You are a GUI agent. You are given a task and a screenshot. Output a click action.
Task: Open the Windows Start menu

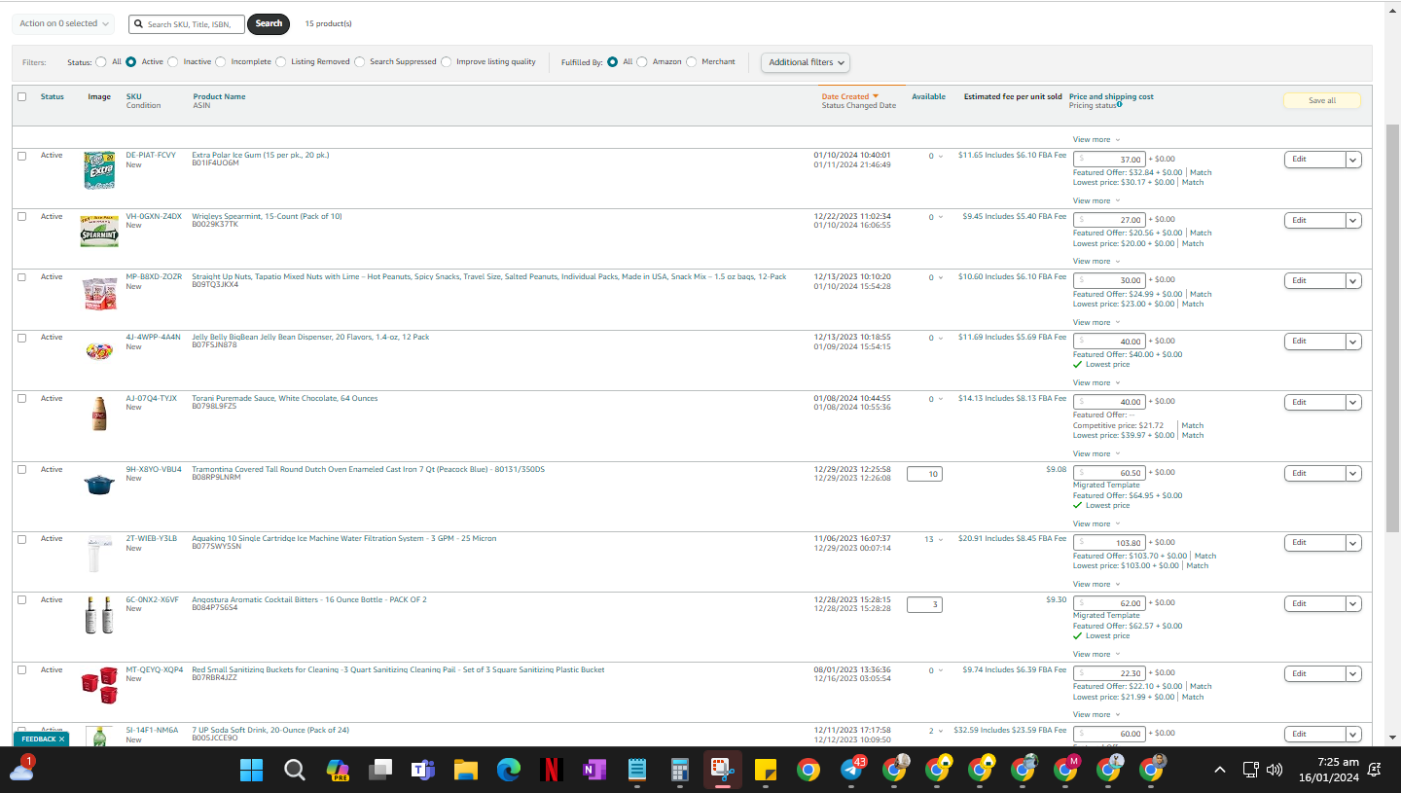[x=251, y=771]
